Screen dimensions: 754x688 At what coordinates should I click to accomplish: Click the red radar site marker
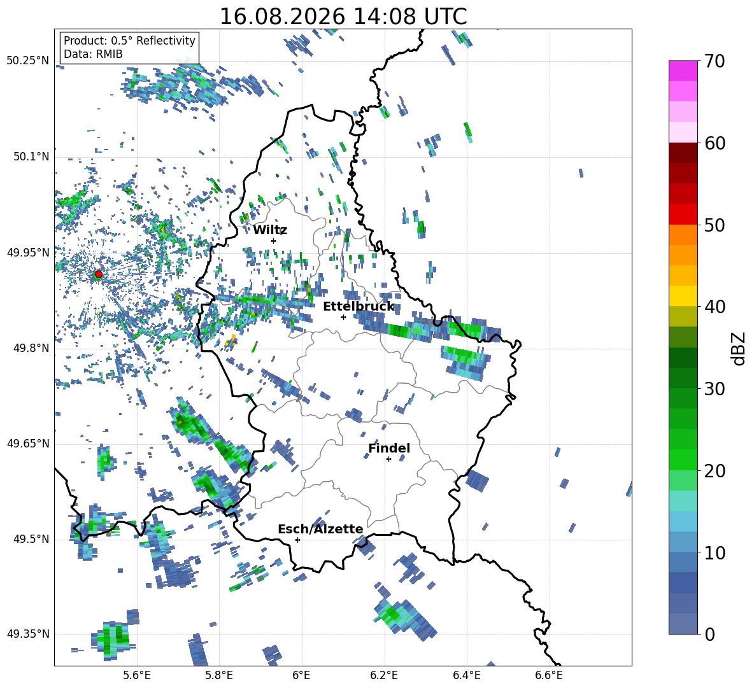click(x=99, y=274)
